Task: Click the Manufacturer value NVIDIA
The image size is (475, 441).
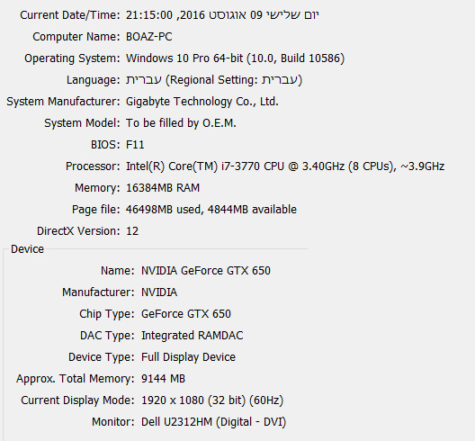Action: pyautogui.click(x=159, y=292)
